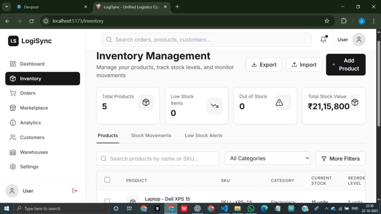
Task: Click the ENG language indicator
Action: click(x=355, y=208)
